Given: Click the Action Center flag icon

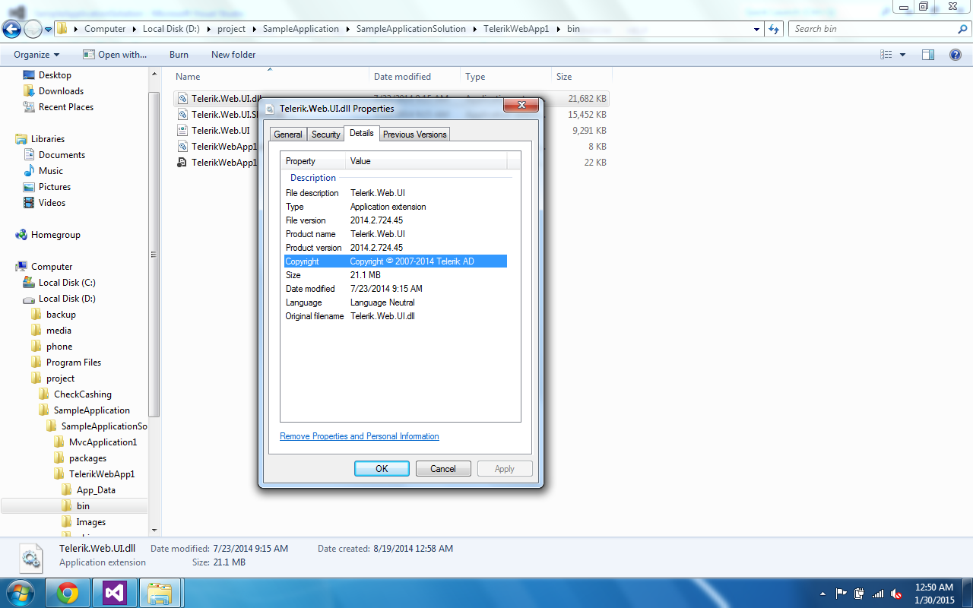Looking at the screenshot, I should [841, 594].
